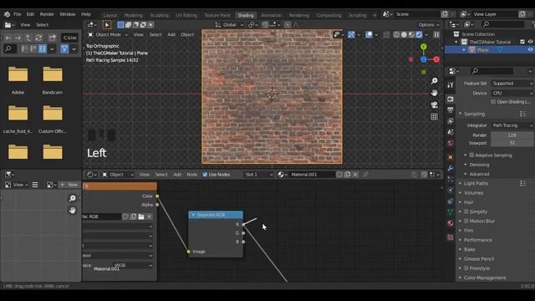Viewport: 535px width, 301px height.
Task: Toggle the Use Nodes checkbox
Action: (205, 175)
